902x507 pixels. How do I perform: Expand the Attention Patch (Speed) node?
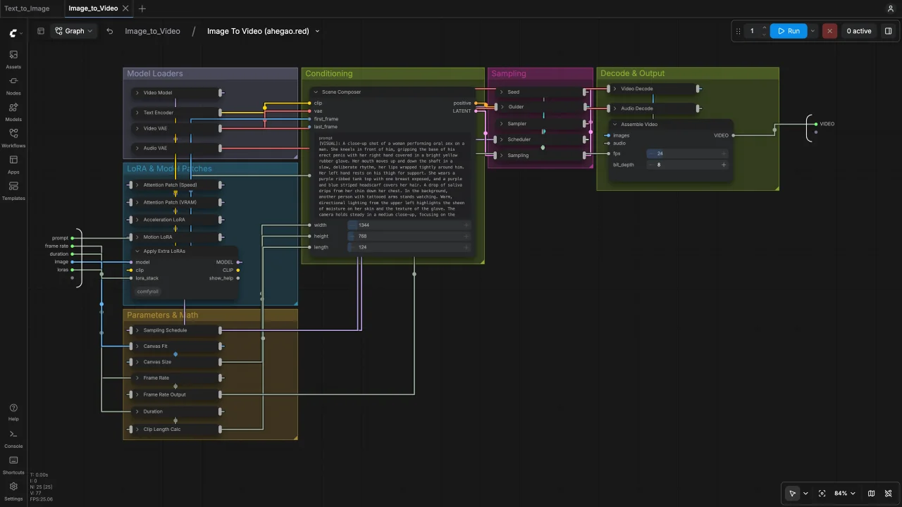coord(137,185)
